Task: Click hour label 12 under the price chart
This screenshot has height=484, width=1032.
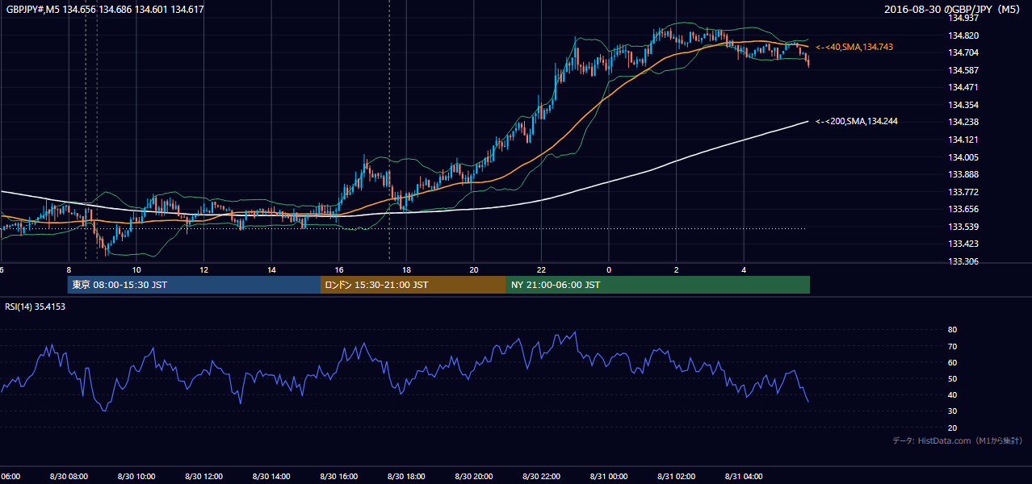Action: [204, 270]
